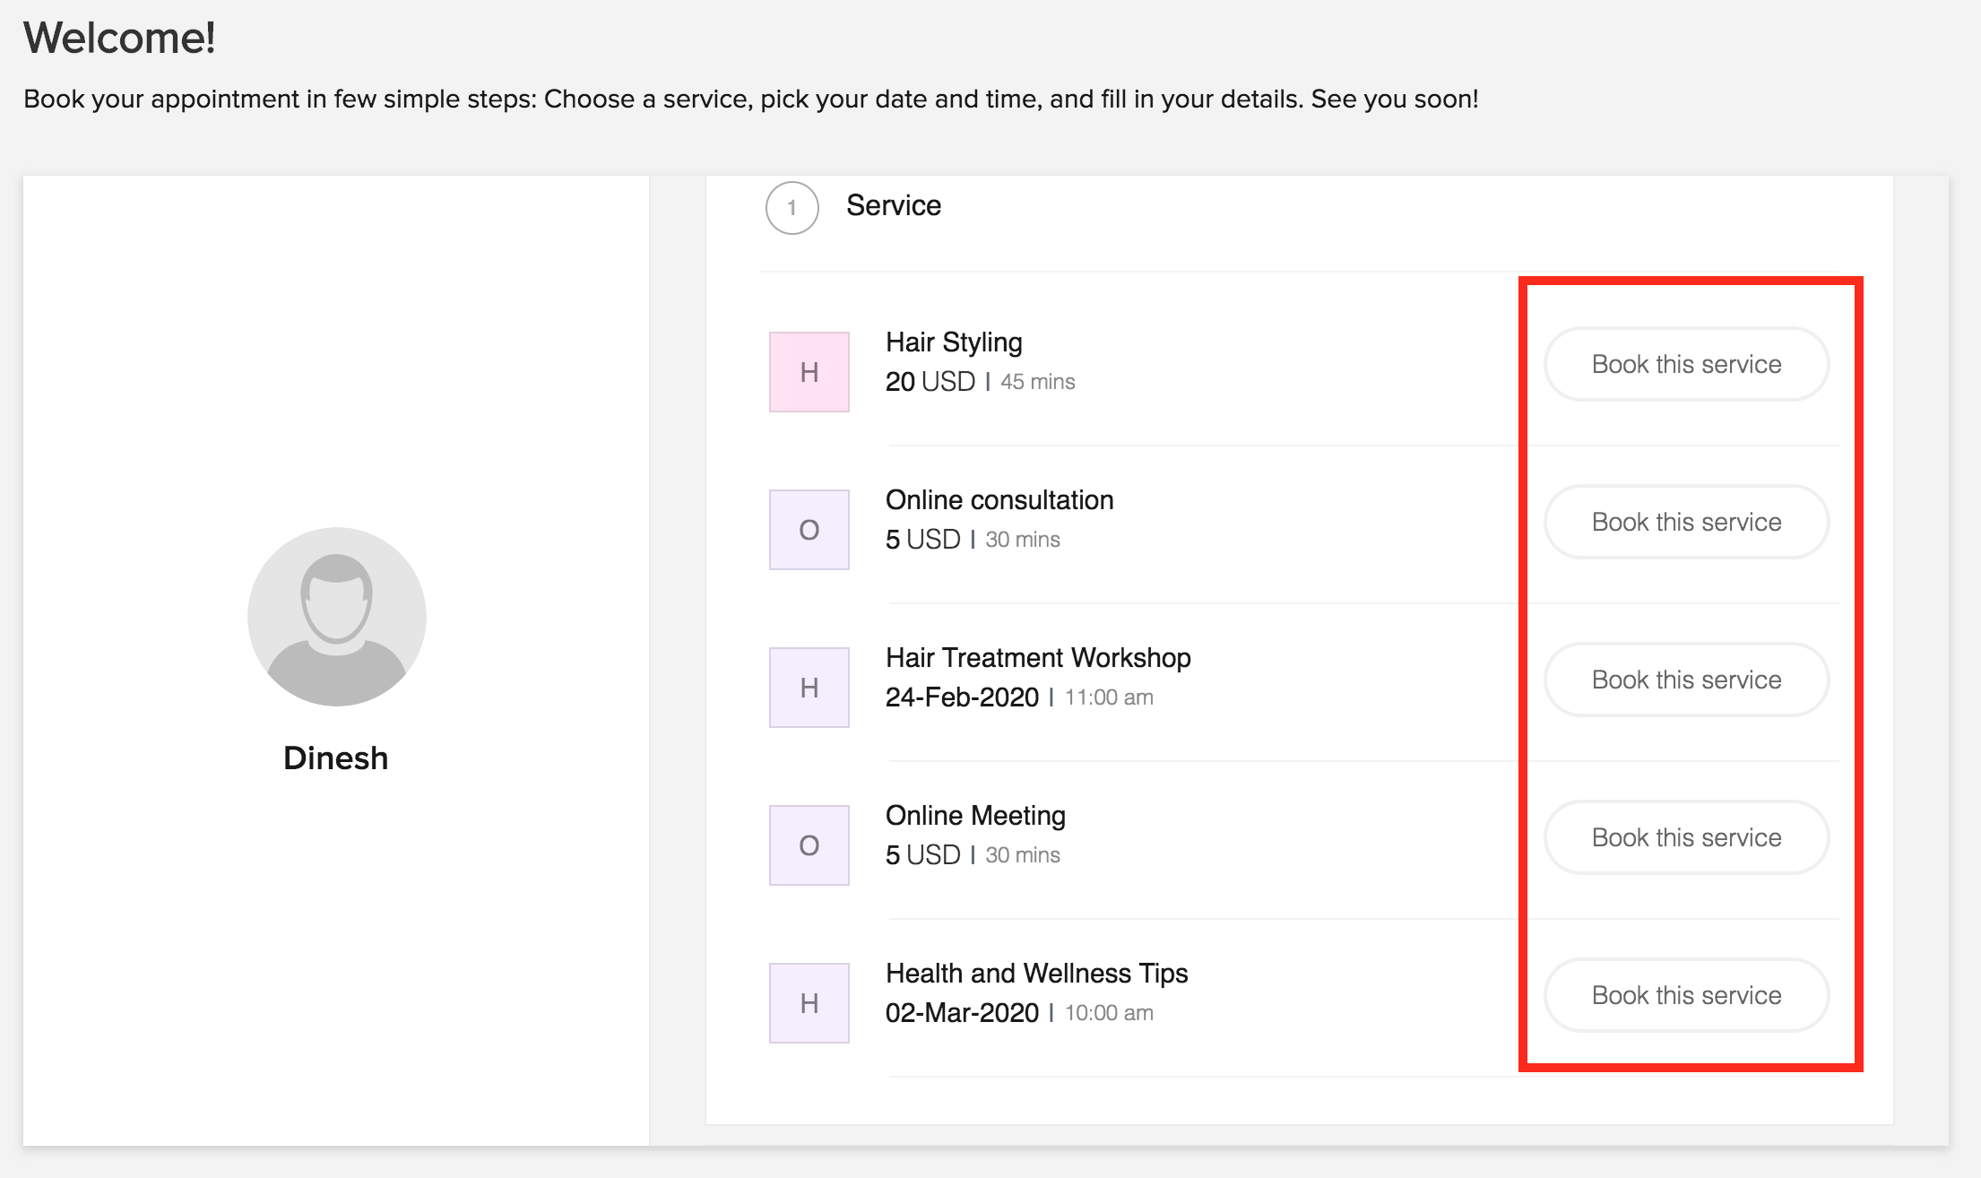1981x1178 pixels.
Task: Open the Online Meeting service title
Action: point(974,816)
